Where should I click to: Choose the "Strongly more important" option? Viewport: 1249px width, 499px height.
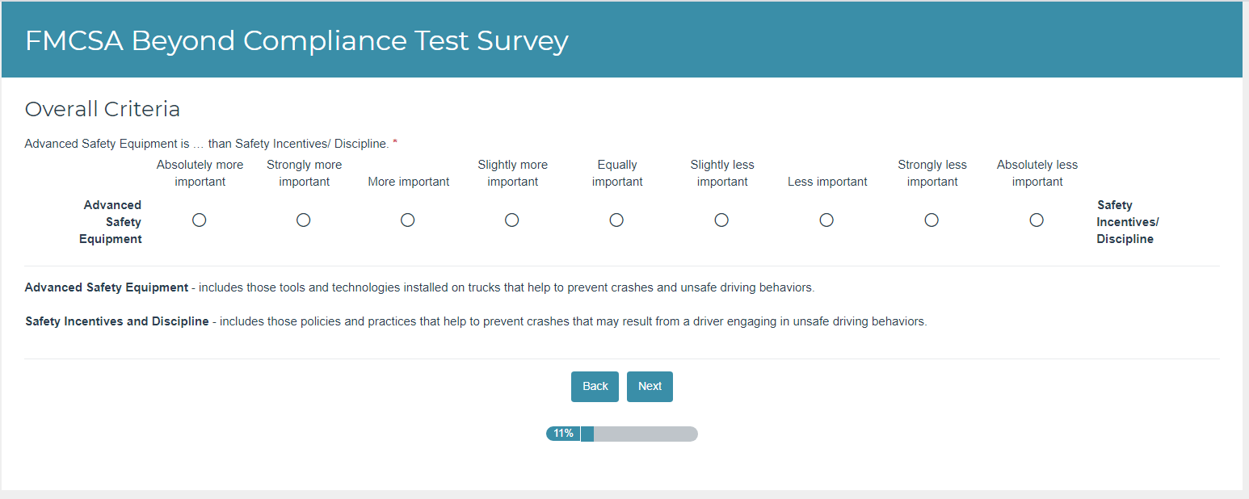[x=304, y=220]
